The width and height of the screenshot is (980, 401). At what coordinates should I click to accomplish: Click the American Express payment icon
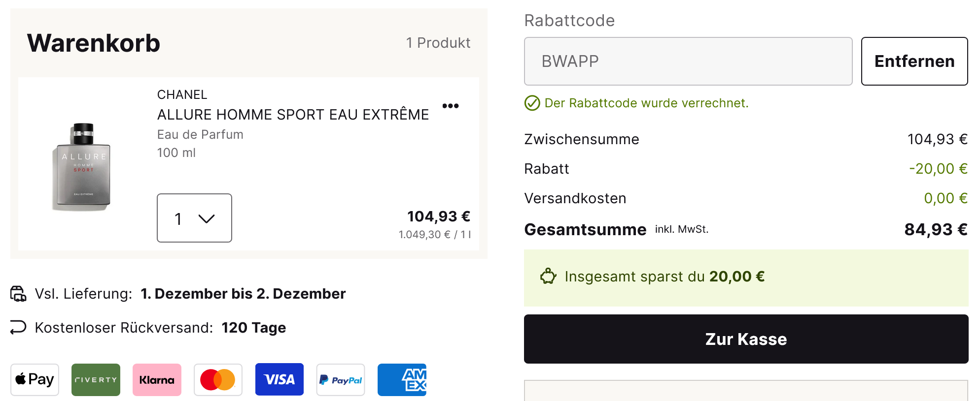(402, 379)
